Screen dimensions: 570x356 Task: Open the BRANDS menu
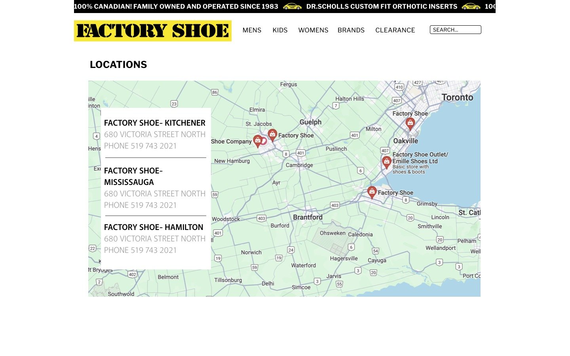pyautogui.click(x=351, y=30)
